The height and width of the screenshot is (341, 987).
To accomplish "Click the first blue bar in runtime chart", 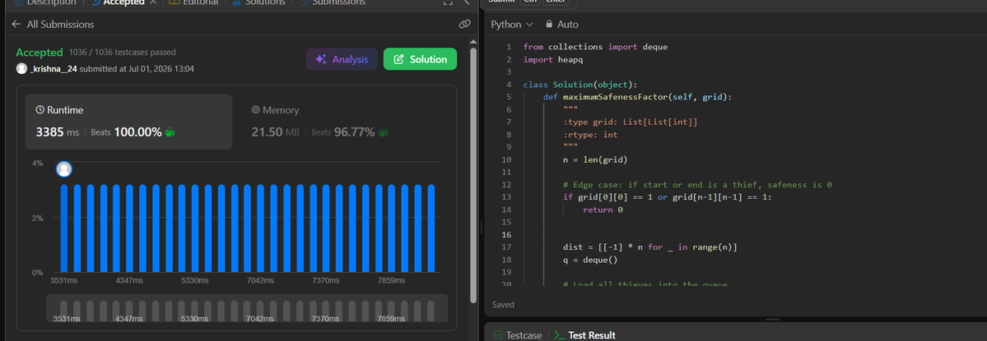I will (63, 228).
